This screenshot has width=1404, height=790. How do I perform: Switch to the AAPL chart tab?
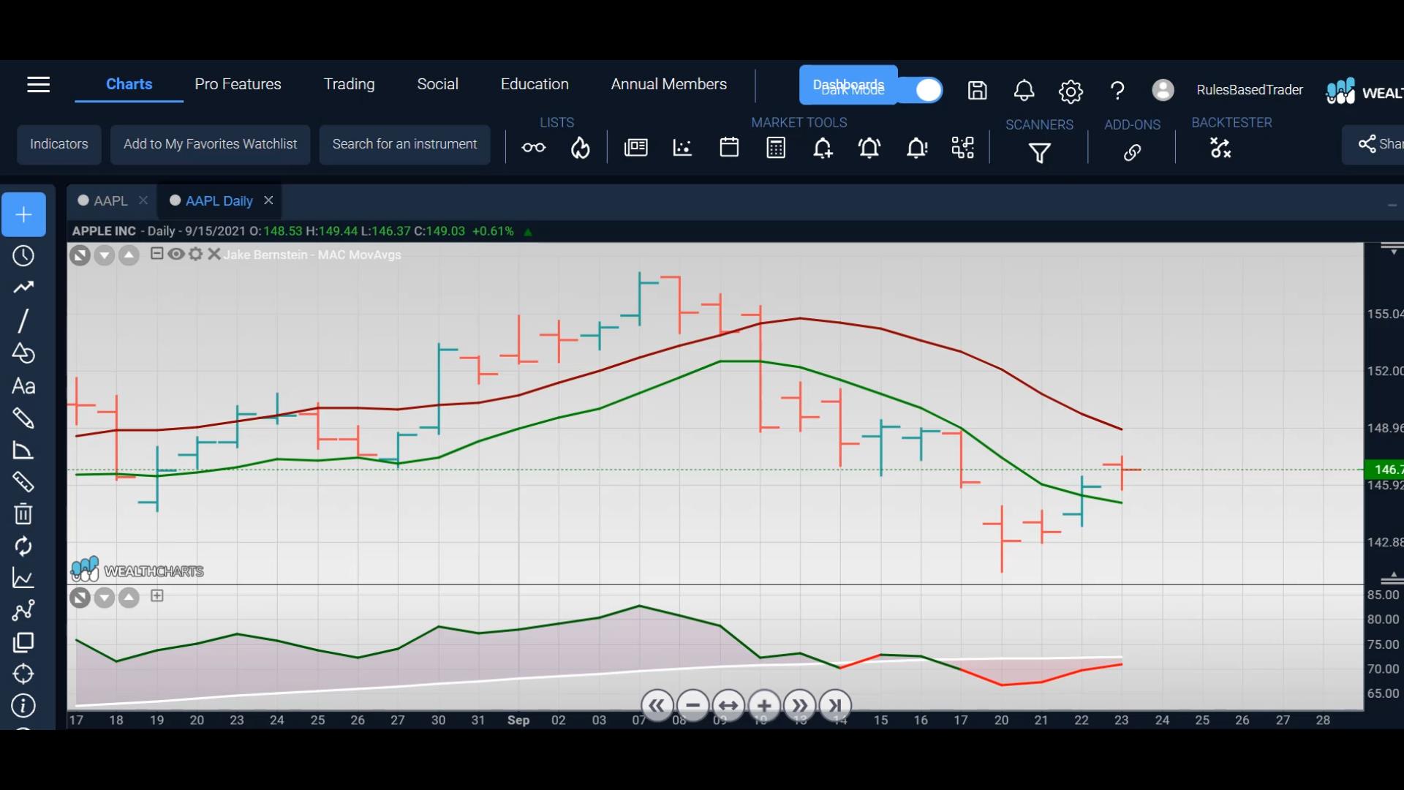(110, 200)
